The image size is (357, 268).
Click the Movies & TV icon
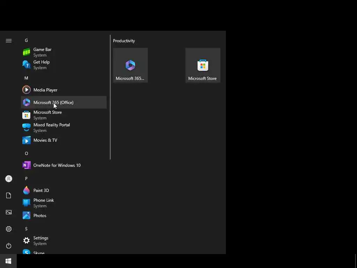(x=26, y=140)
